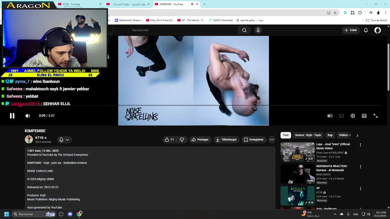Open the Chrome profile avatar
The height and width of the screenshot is (219, 390).
(378, 13)
